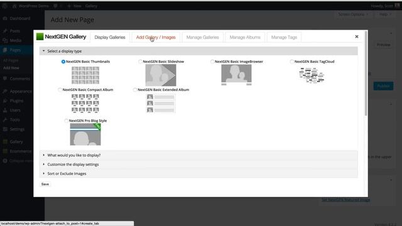Open the Manage Albums tab
402x226 pixels.
tap(245, 37)
